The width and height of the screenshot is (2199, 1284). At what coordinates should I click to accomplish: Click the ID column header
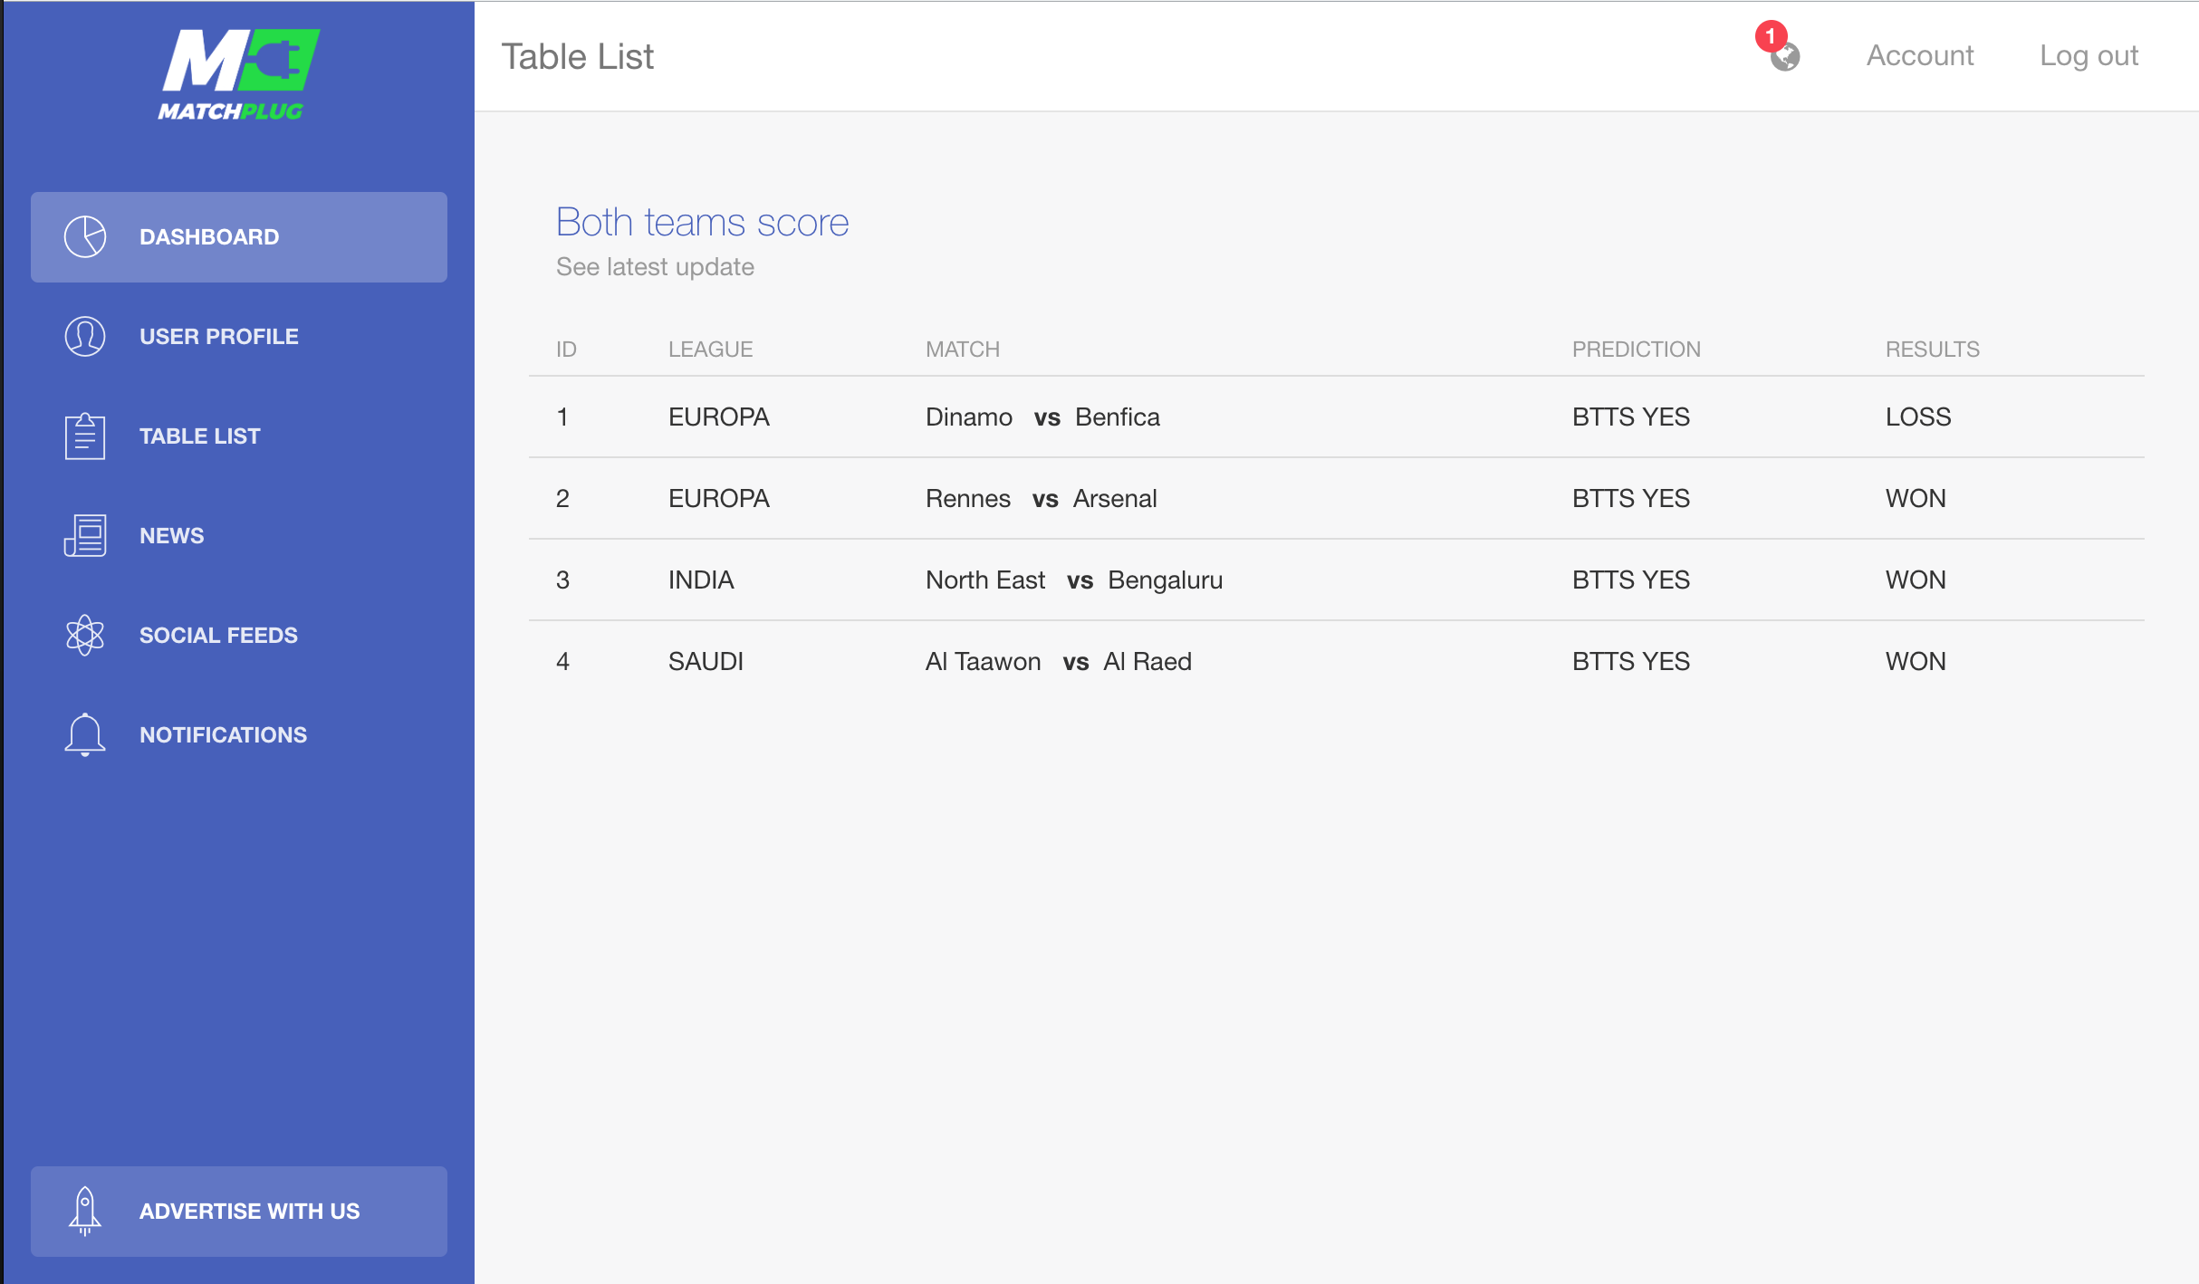[x=566, y=350]
